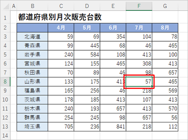
Task: Click 岩手県 May value 584
Action: coord(87,55)
